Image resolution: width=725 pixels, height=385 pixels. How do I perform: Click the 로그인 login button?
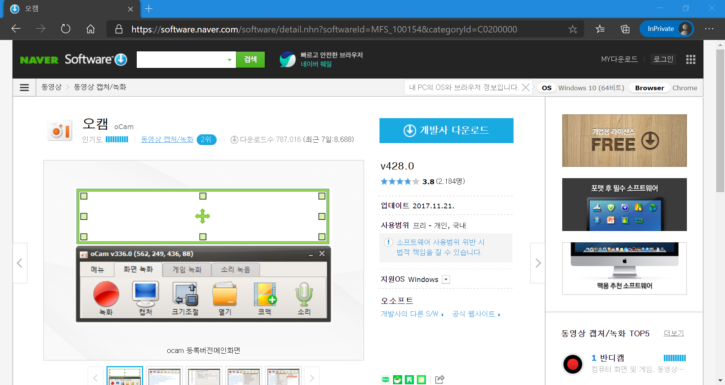pos(663,59)
